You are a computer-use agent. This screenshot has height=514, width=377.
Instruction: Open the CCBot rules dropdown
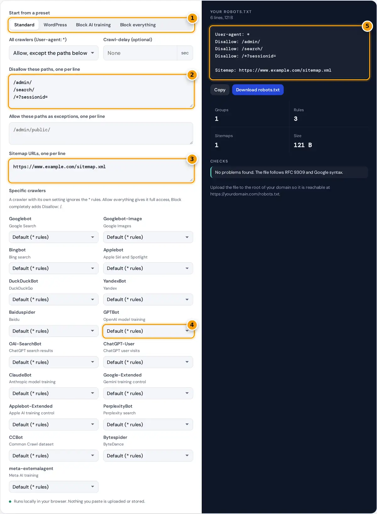(54, 456)
